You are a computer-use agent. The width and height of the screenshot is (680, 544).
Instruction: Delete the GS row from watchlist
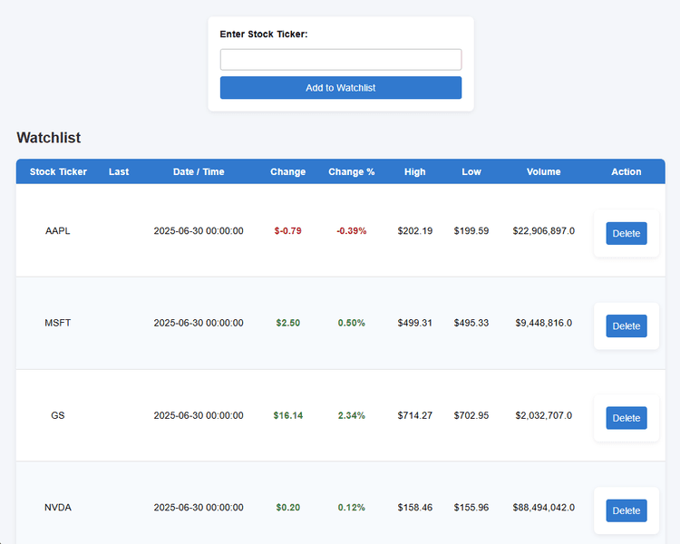coord(627,418)
